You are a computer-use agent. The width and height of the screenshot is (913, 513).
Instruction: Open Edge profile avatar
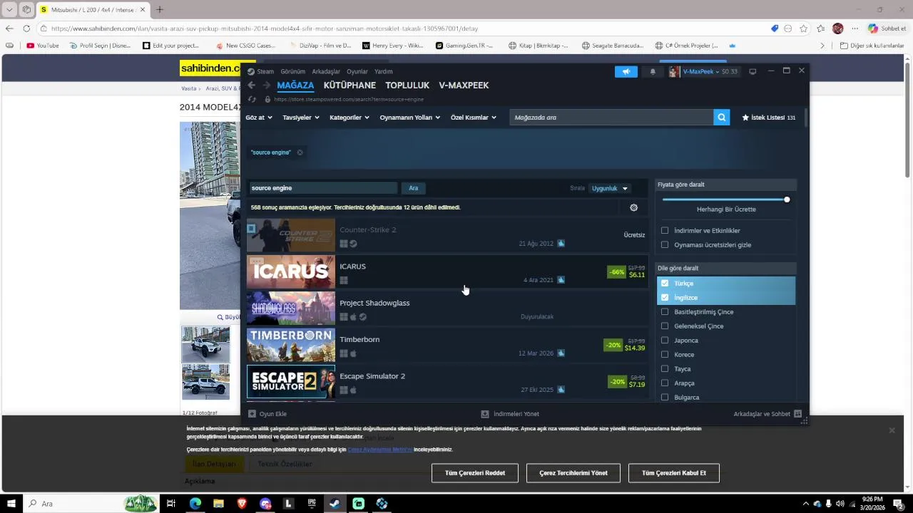click(x=838, y=28)
